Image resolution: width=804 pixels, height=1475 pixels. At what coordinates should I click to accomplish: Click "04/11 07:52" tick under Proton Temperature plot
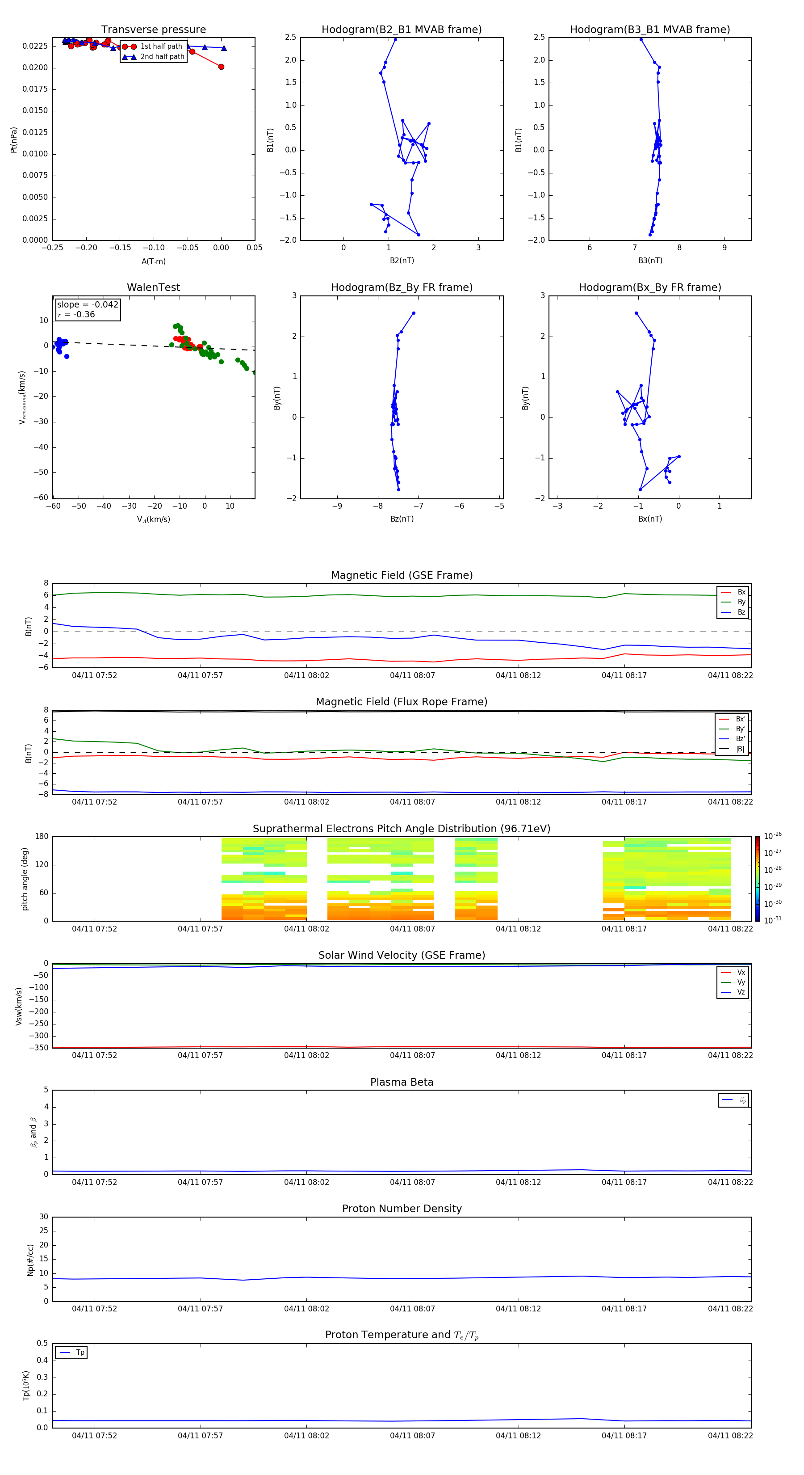point(94,1436)
